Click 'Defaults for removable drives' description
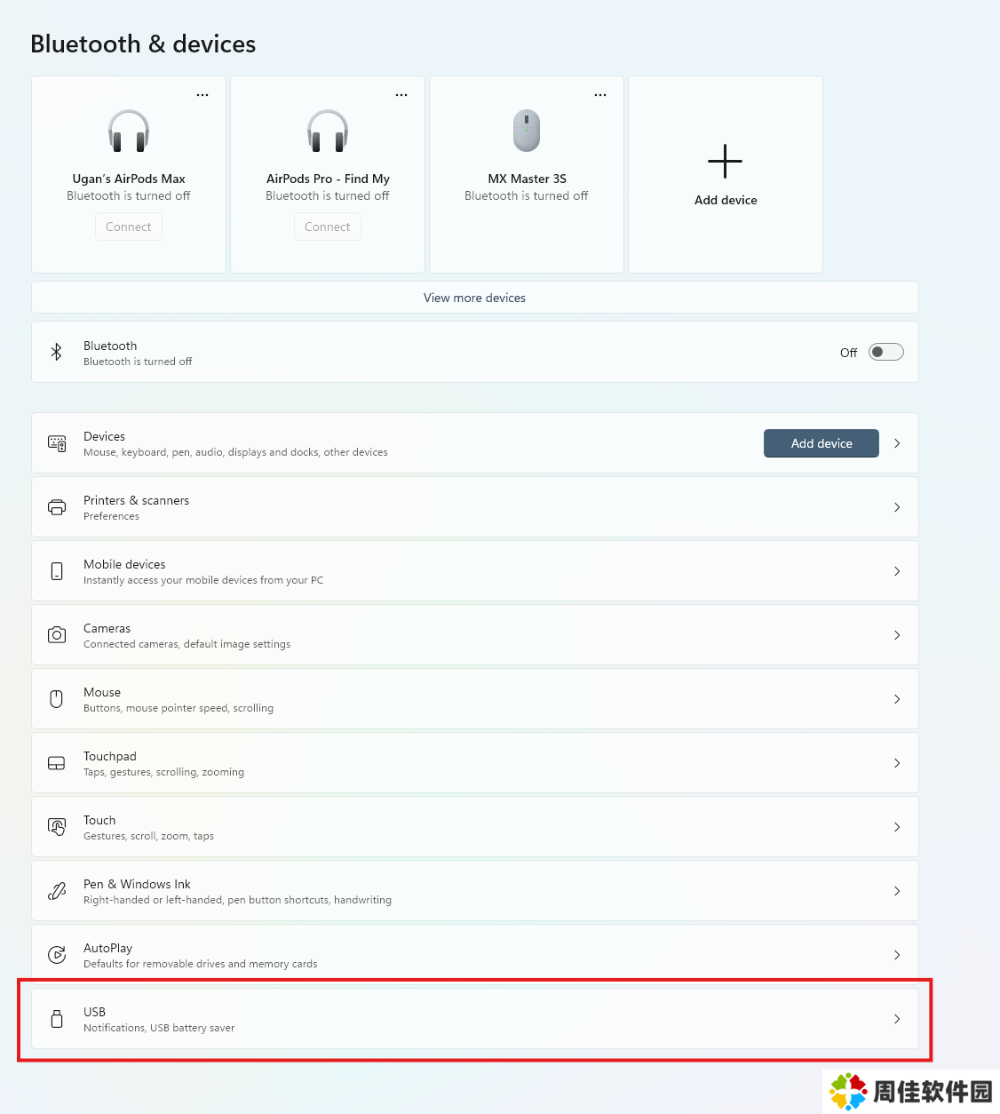The height and width of the screenshot is (1114, 1000). [x=200, y=964]
